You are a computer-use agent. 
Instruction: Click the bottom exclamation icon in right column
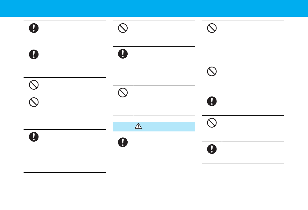point(212,149)
